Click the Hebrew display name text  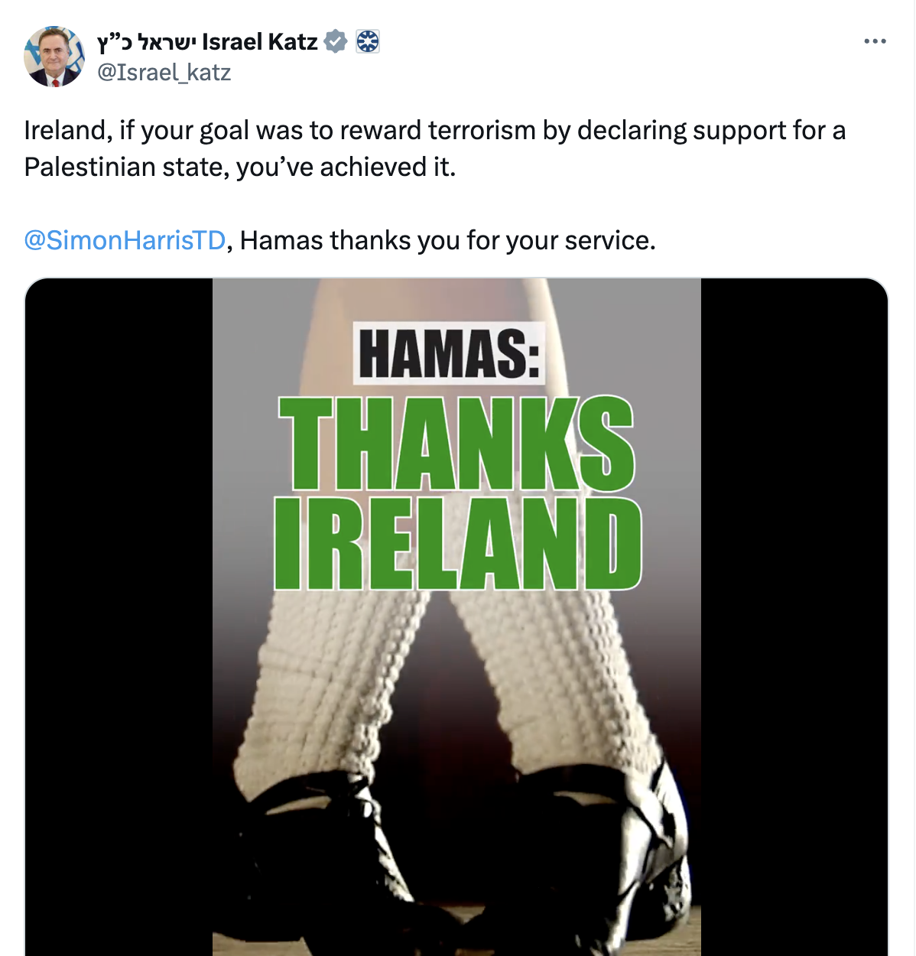147,41
